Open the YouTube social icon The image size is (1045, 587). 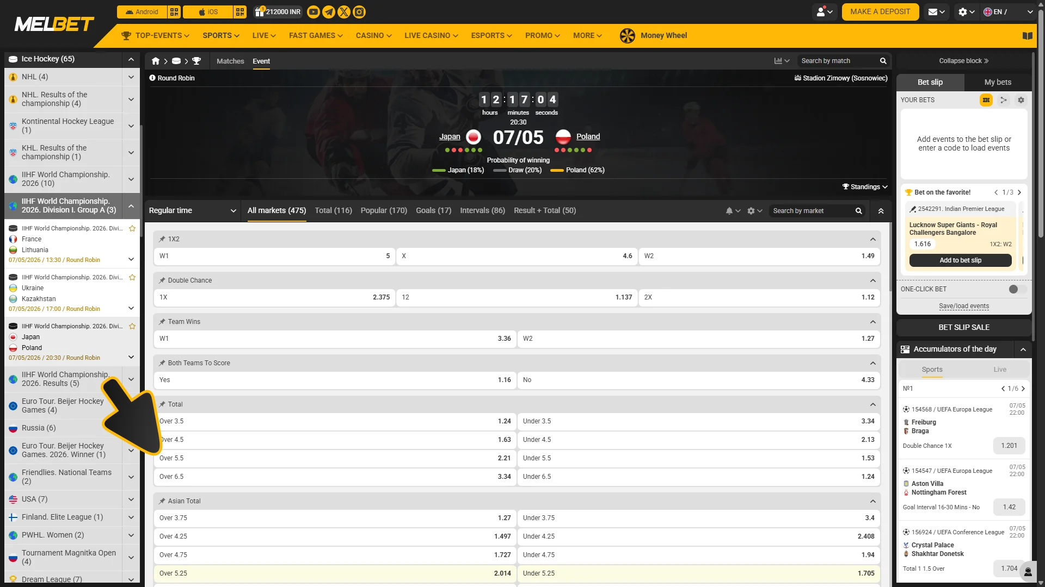(x=313, y=12)
